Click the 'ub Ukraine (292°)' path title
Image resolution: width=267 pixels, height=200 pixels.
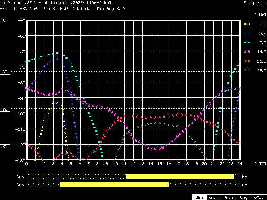(63, 3)
